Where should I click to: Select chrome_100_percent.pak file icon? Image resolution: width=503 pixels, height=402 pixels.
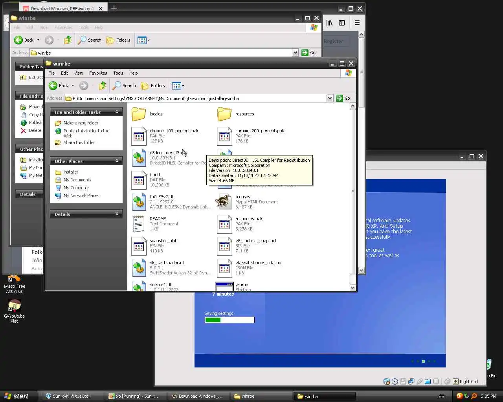click(x=139, y=136)
